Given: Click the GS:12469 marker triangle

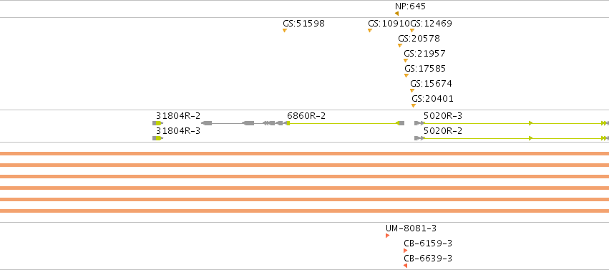Looking at the screenshot, I should tap(412, 31).
